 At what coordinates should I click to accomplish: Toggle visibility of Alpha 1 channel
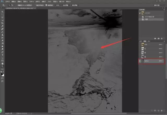tap(140, 61)
